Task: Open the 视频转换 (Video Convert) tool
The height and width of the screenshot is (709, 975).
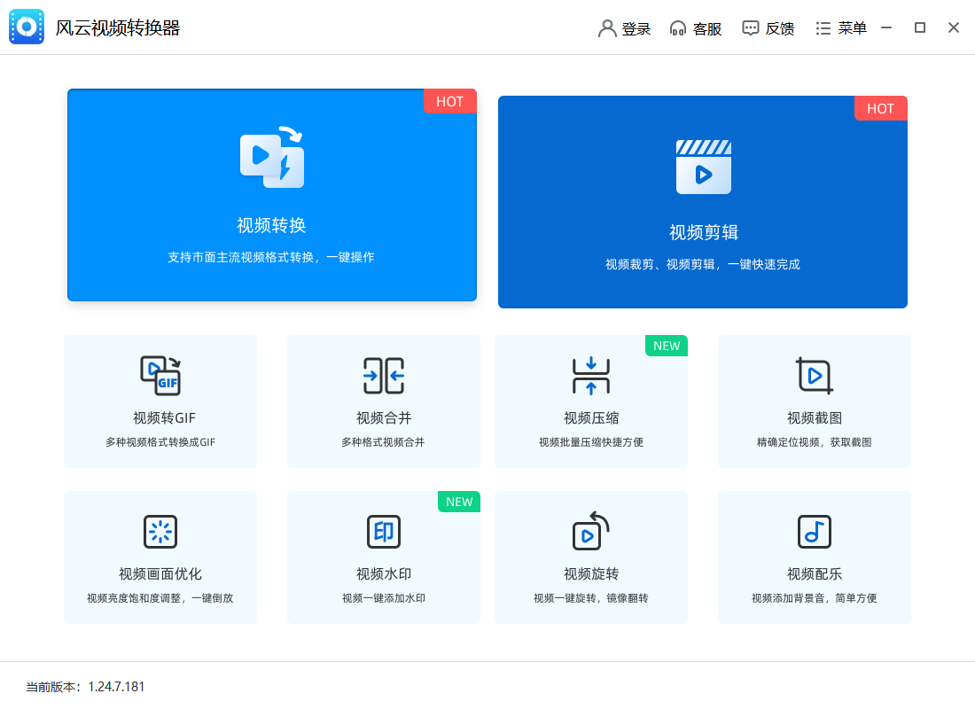Action: coord(272,195)
